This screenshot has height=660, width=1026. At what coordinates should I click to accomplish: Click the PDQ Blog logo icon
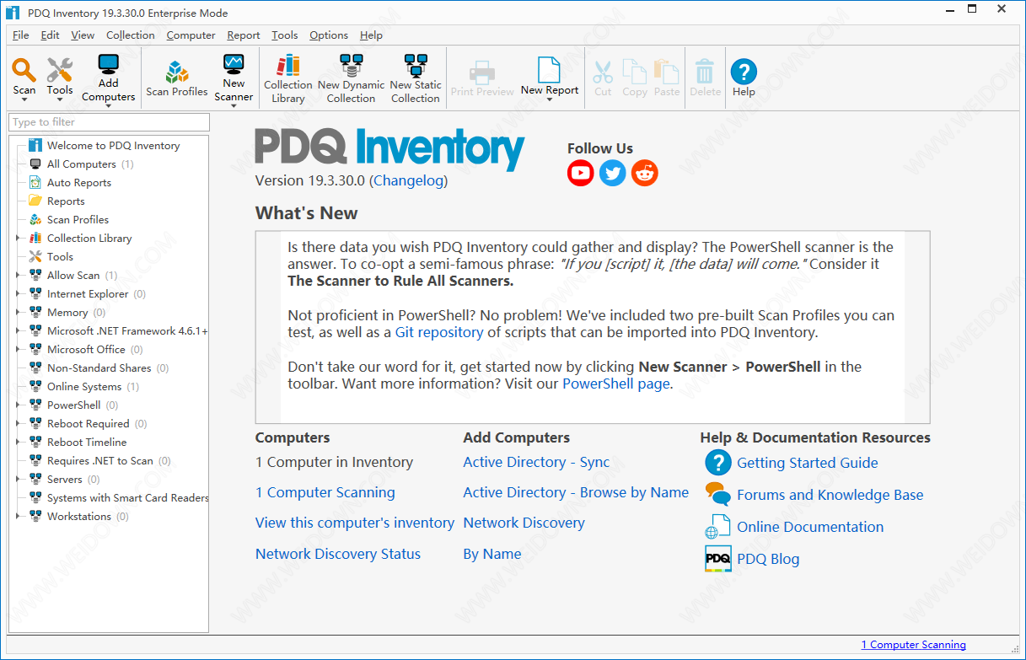[x=718, y=559]
